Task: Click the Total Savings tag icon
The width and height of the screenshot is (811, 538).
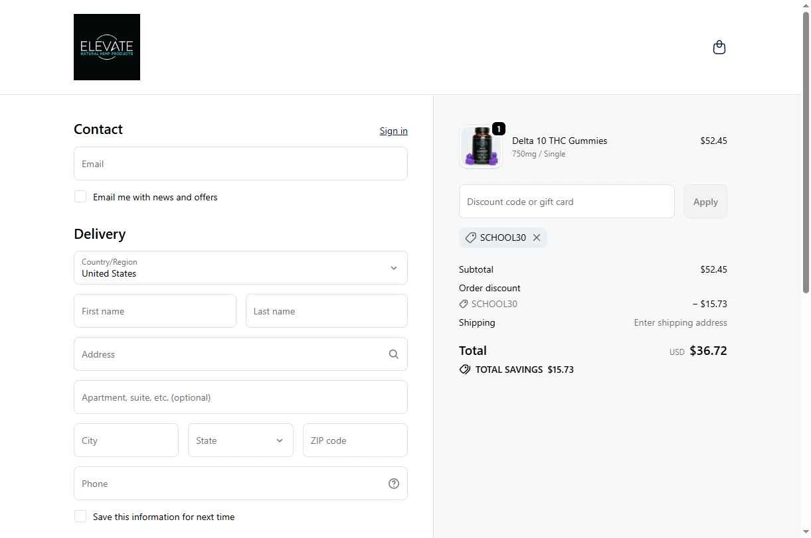Action: 465,370
